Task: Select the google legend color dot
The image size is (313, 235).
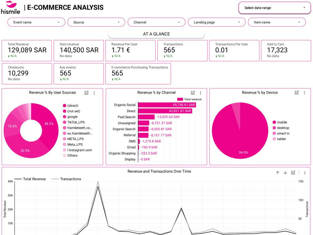Action: (x=64, y=117)
